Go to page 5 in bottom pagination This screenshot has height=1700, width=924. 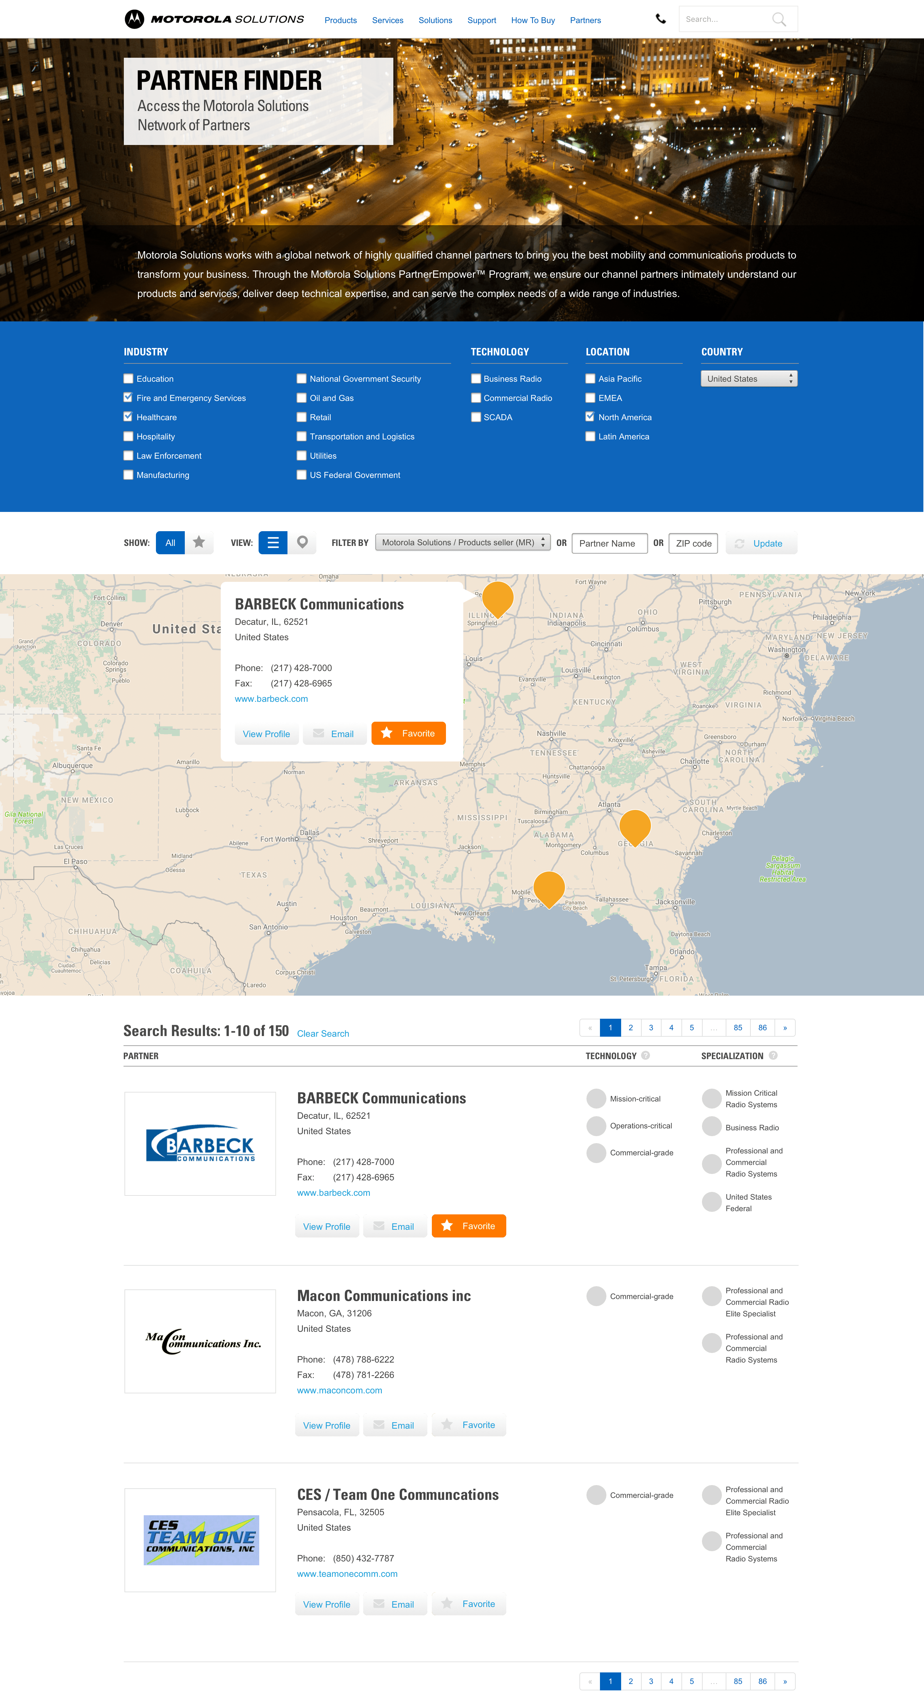[x=691, y=1681]
